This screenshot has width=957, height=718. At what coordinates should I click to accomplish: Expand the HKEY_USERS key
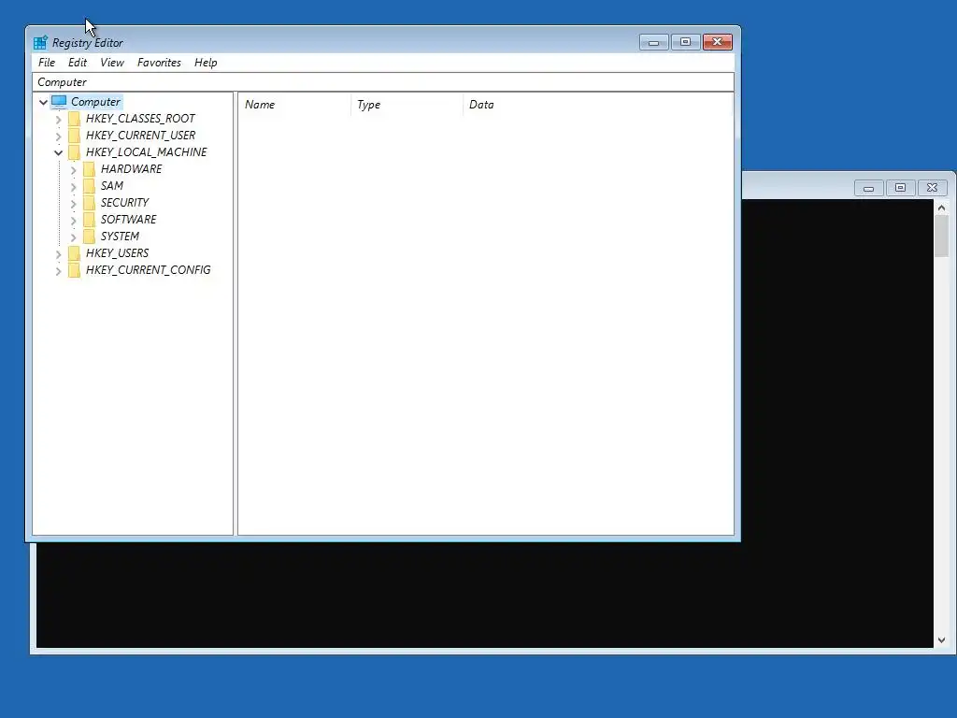(59, 253)
